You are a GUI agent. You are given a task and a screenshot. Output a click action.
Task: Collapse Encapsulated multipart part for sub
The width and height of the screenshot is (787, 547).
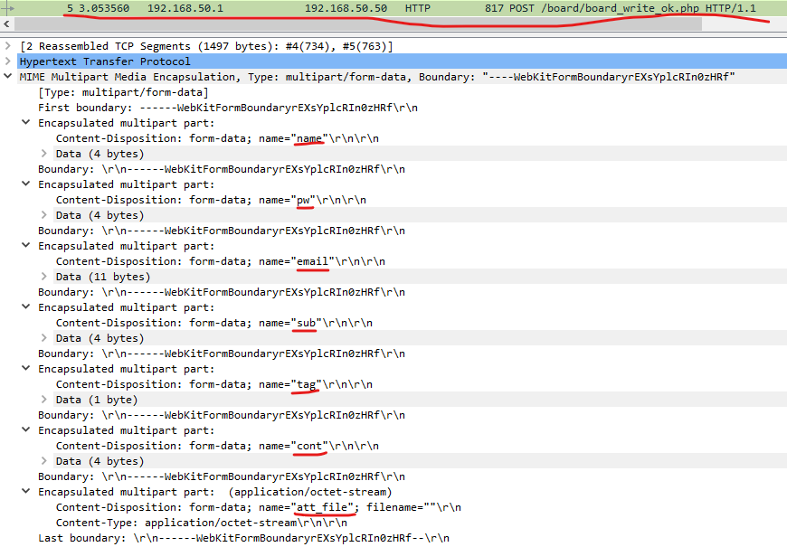click(x=26, y=307)
